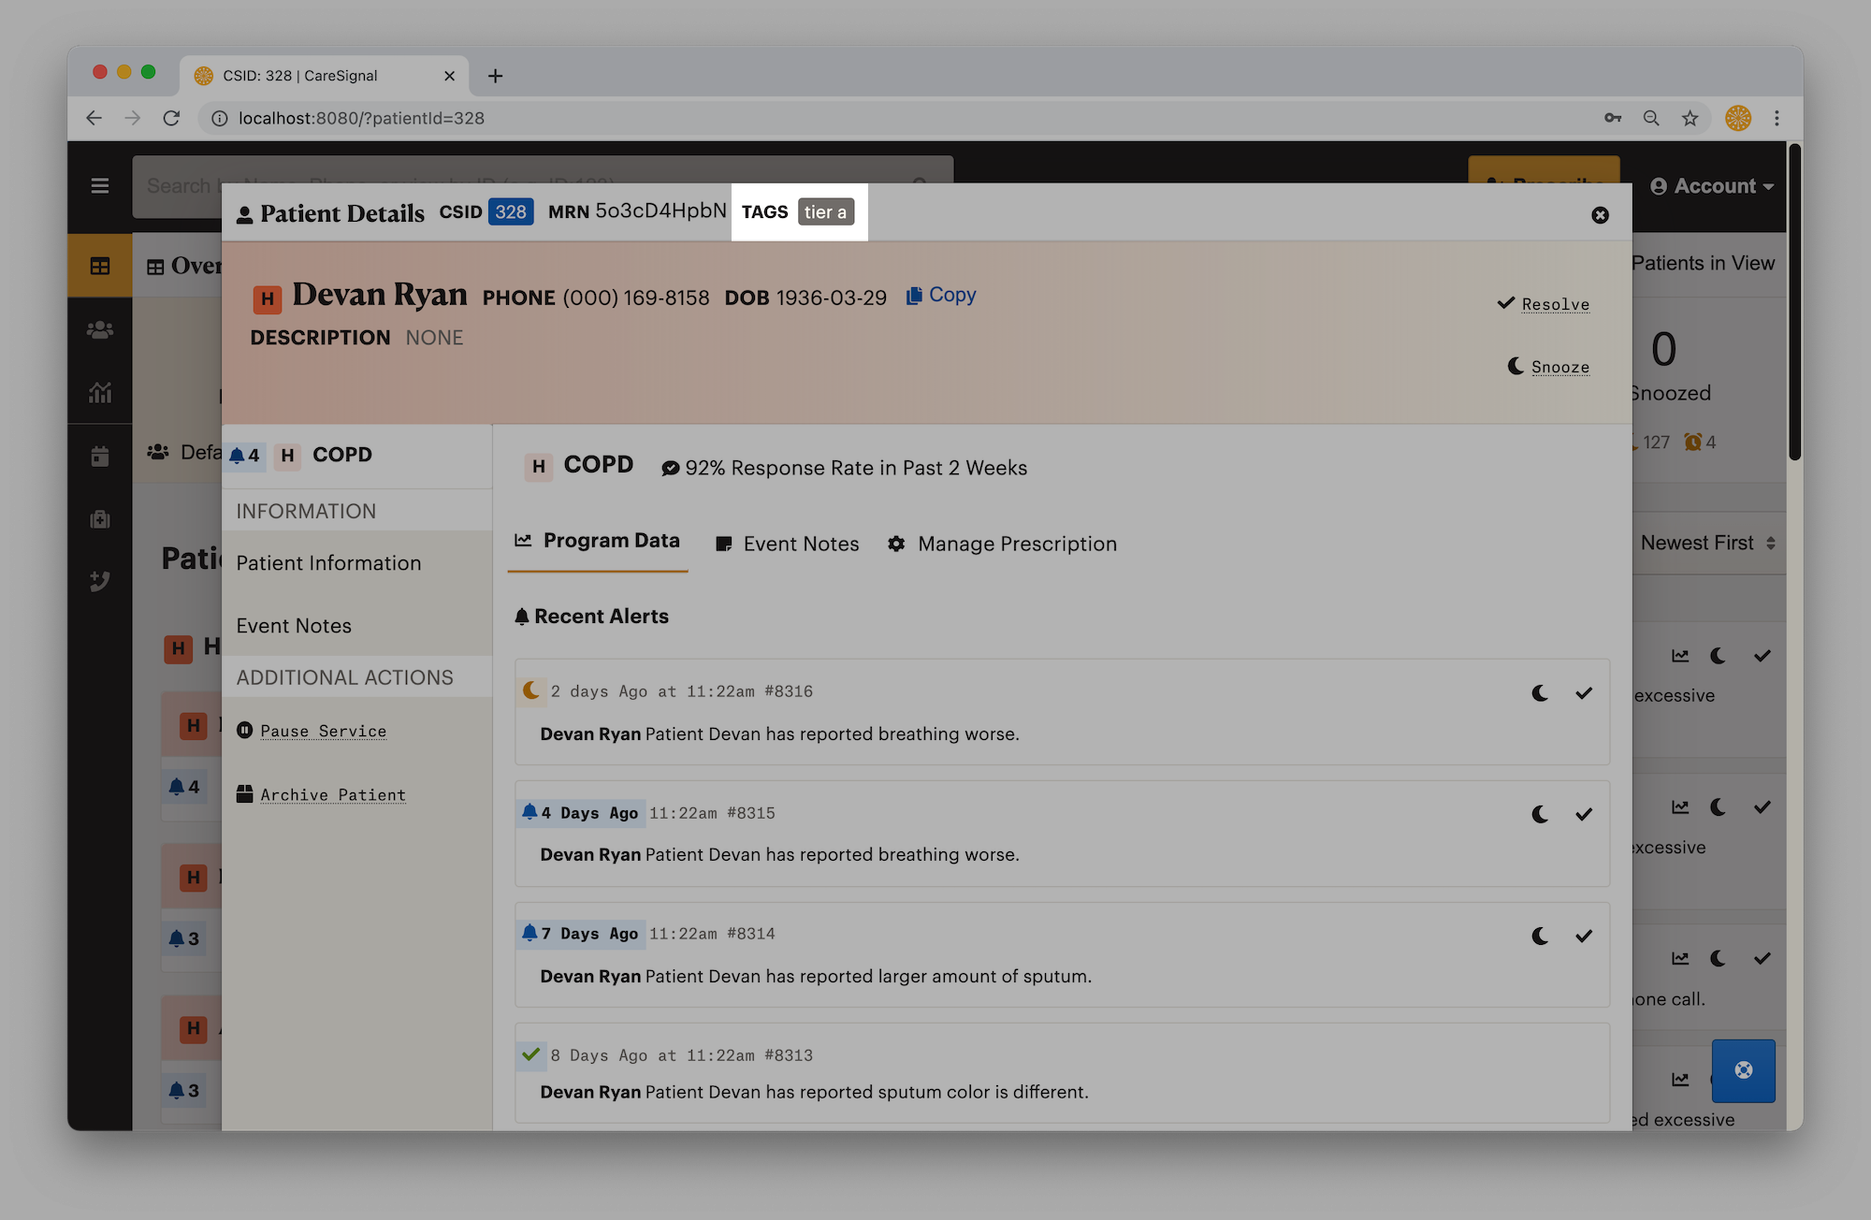Screen dimensions: 1871x1220
Task: Resolve alert #8315 with checkmark
Action: (x=1584, y=815)
